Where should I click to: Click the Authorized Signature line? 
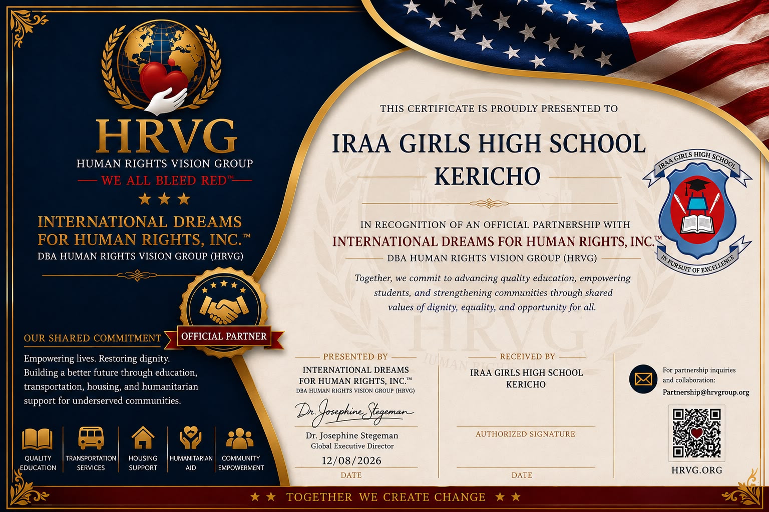[526, 426]
